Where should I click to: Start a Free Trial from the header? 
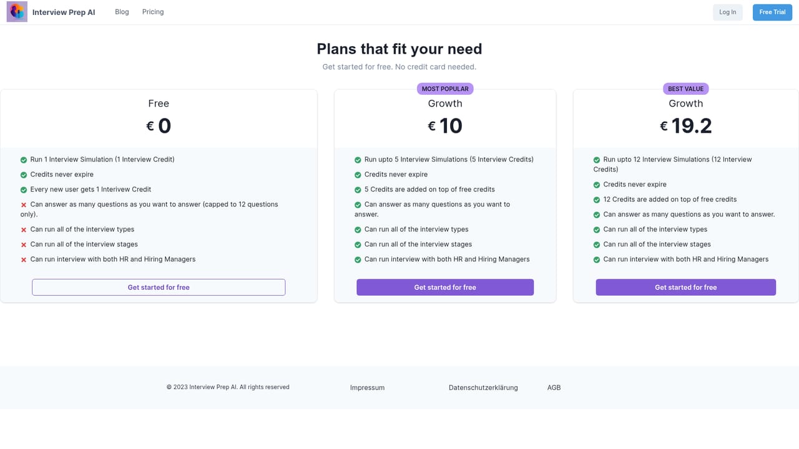(x=772, y=12)
